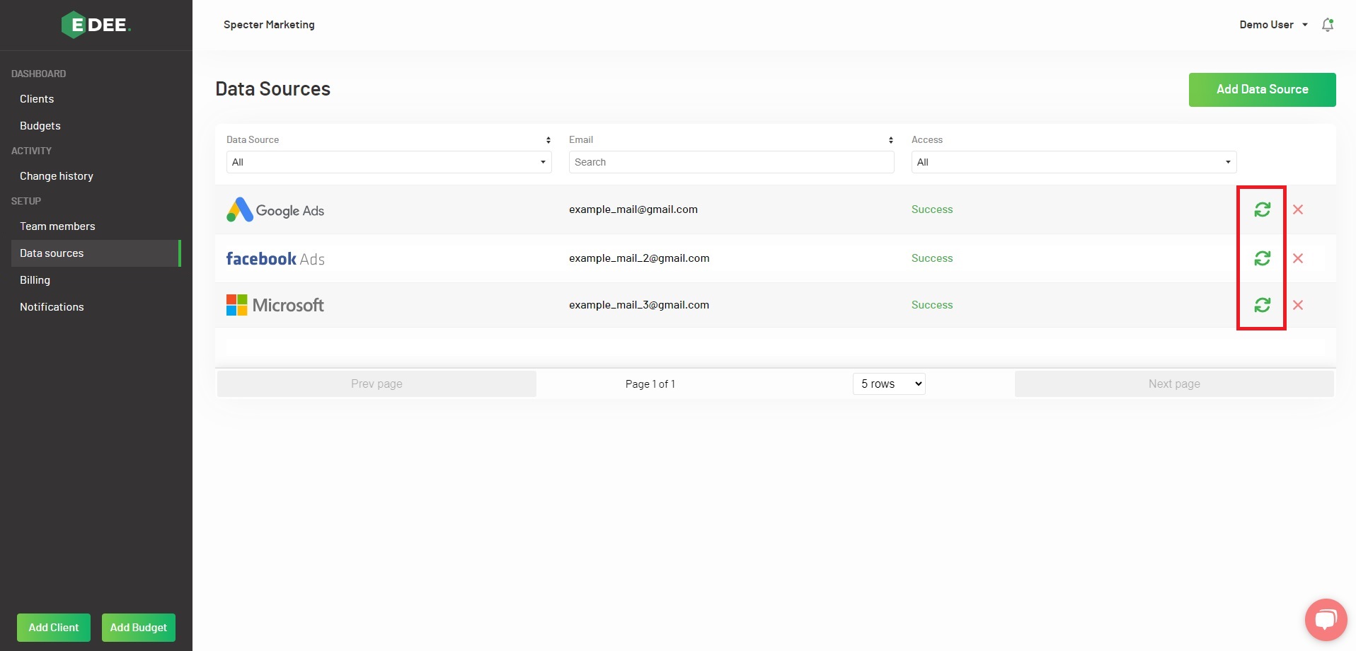
Task: Open Change history page
Action: [57, 176]
